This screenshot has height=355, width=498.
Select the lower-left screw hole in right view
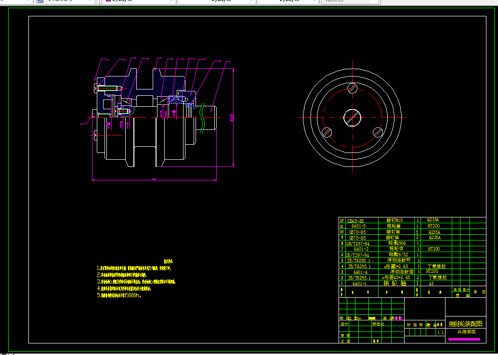(x=327, y=132)
